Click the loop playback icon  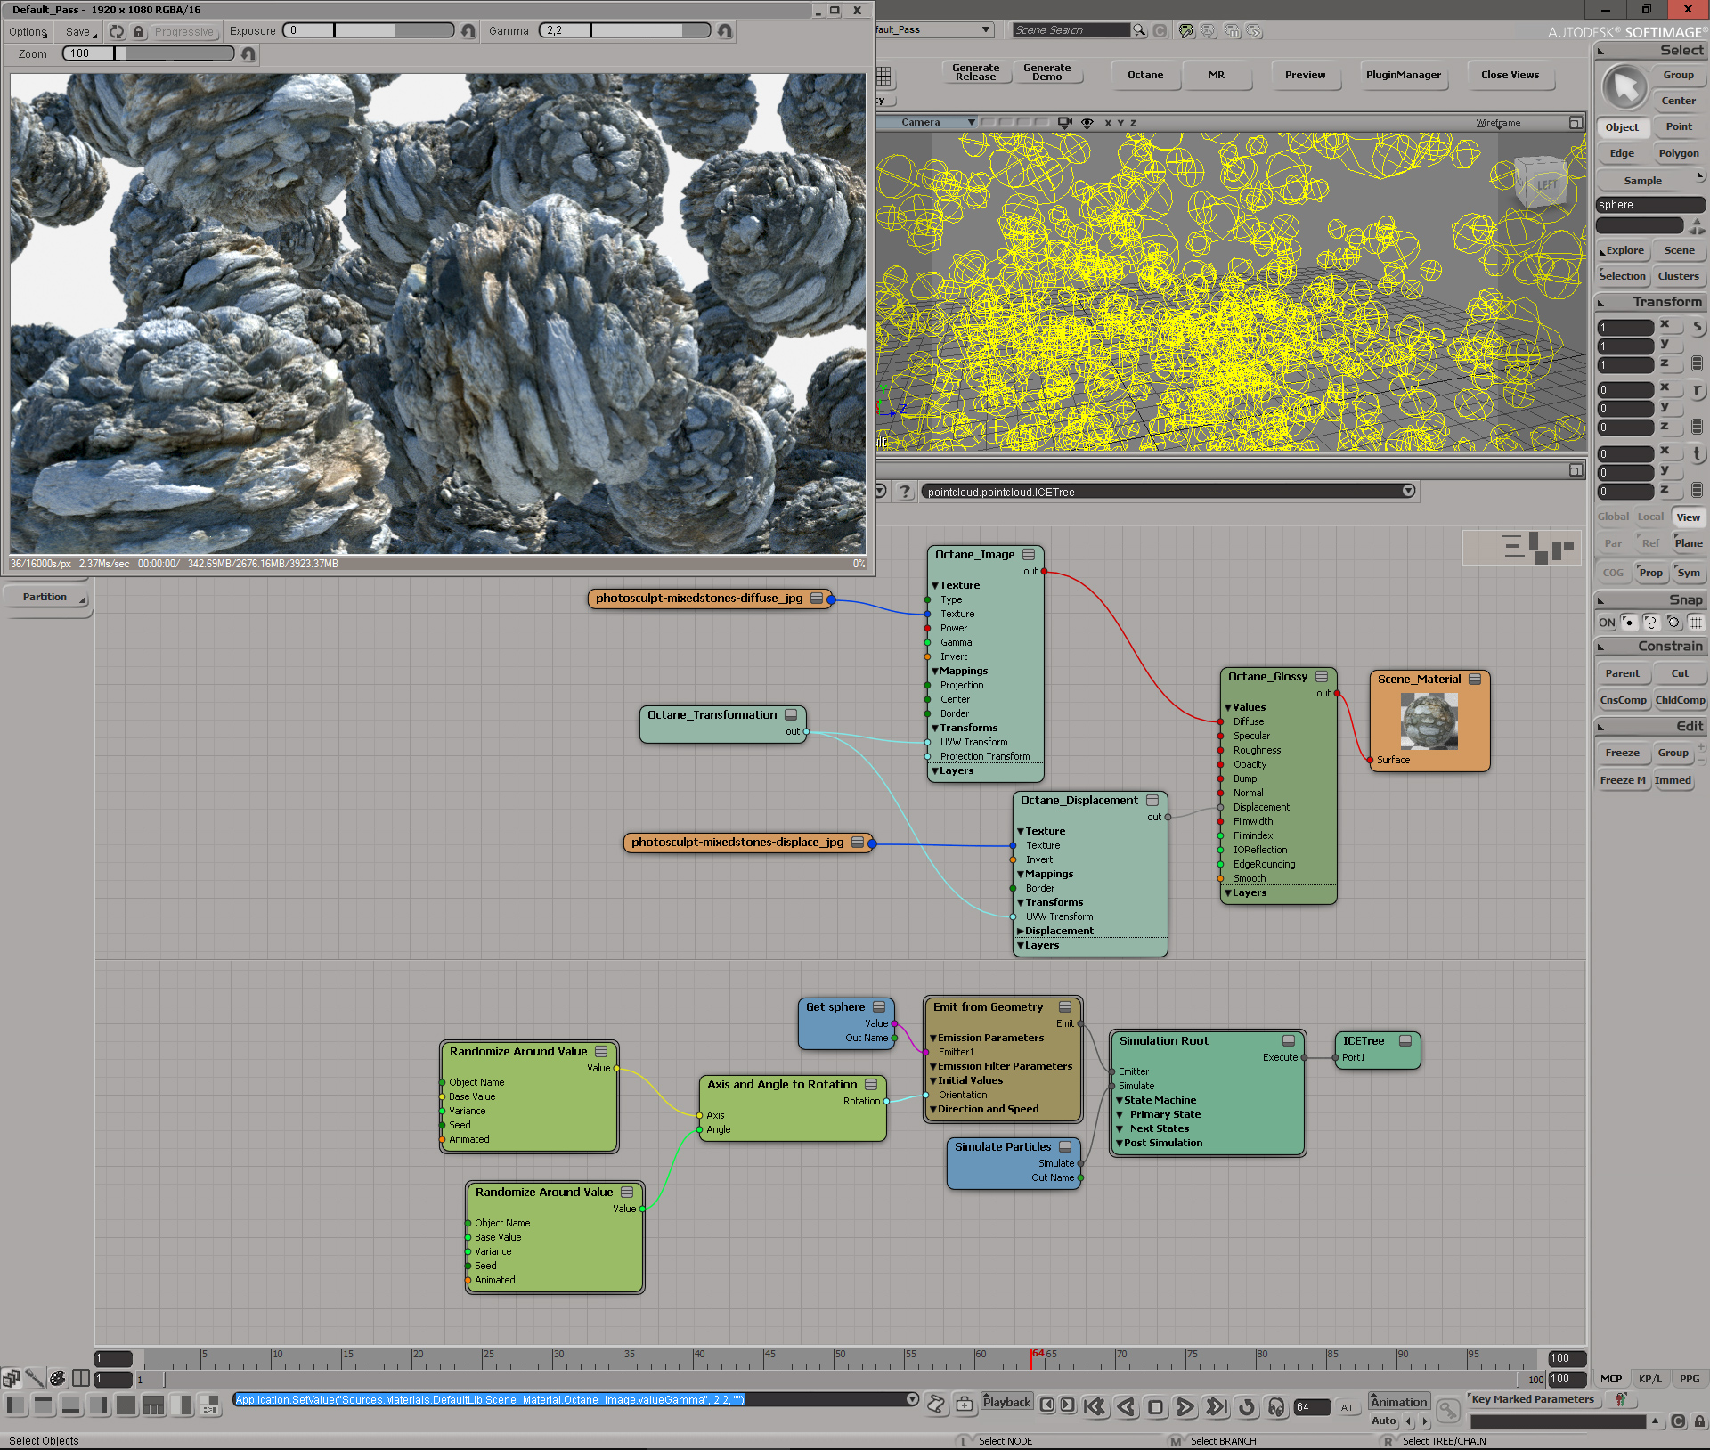pos(1247,1406)
